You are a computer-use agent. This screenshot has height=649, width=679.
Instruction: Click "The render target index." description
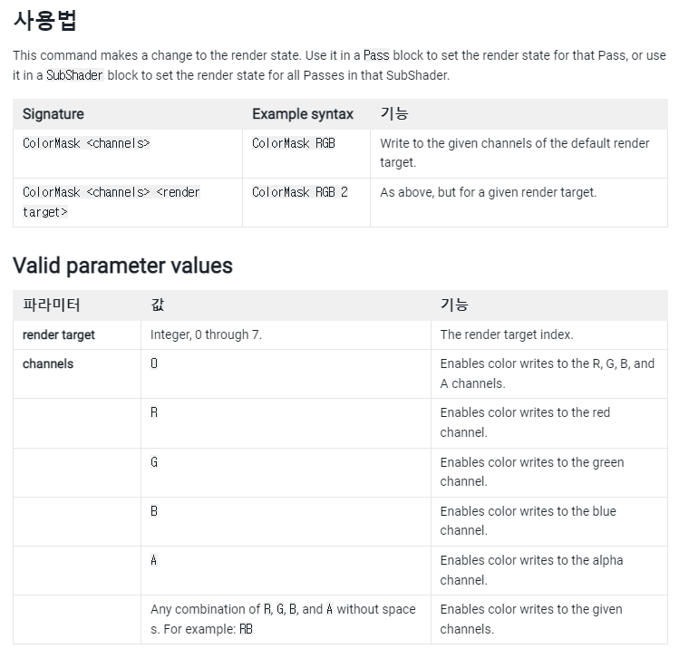[507, 334]
